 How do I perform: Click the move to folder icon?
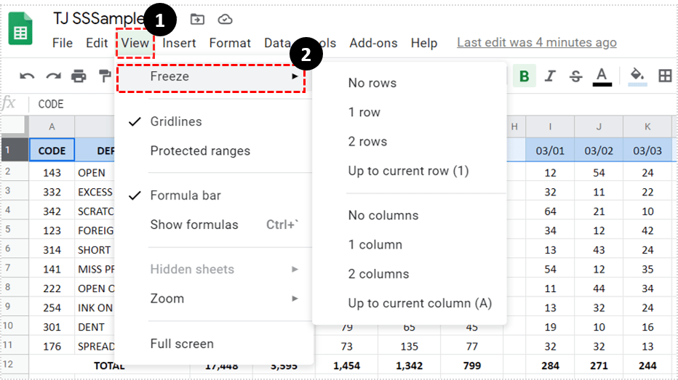(197, 20)
